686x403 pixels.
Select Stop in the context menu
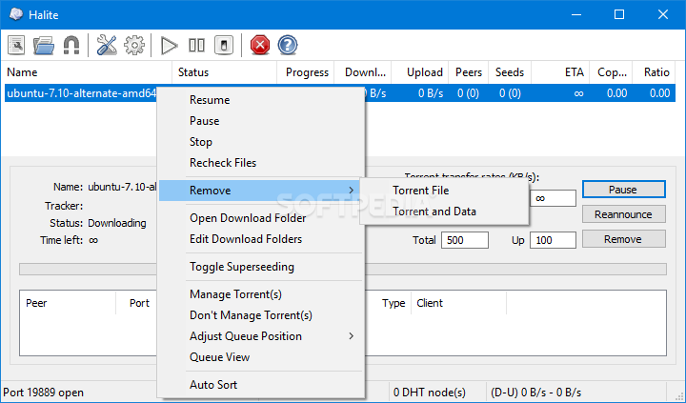pyautogui.click(x=261, y=142)
